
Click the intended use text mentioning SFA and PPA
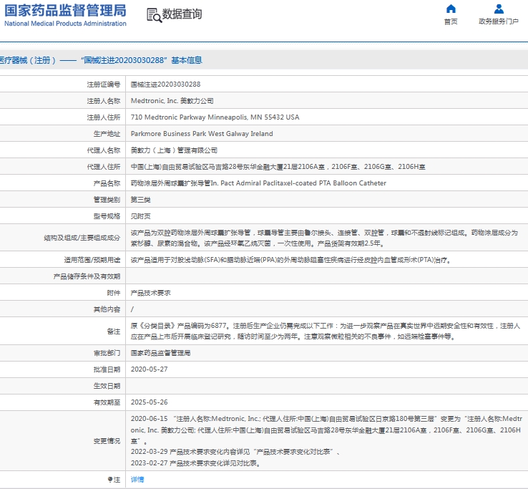(291, 260)
